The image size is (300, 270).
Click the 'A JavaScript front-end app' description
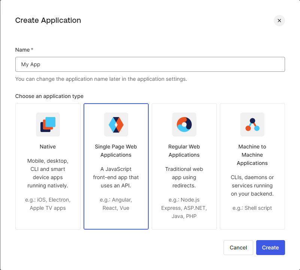tap(116, 177)
